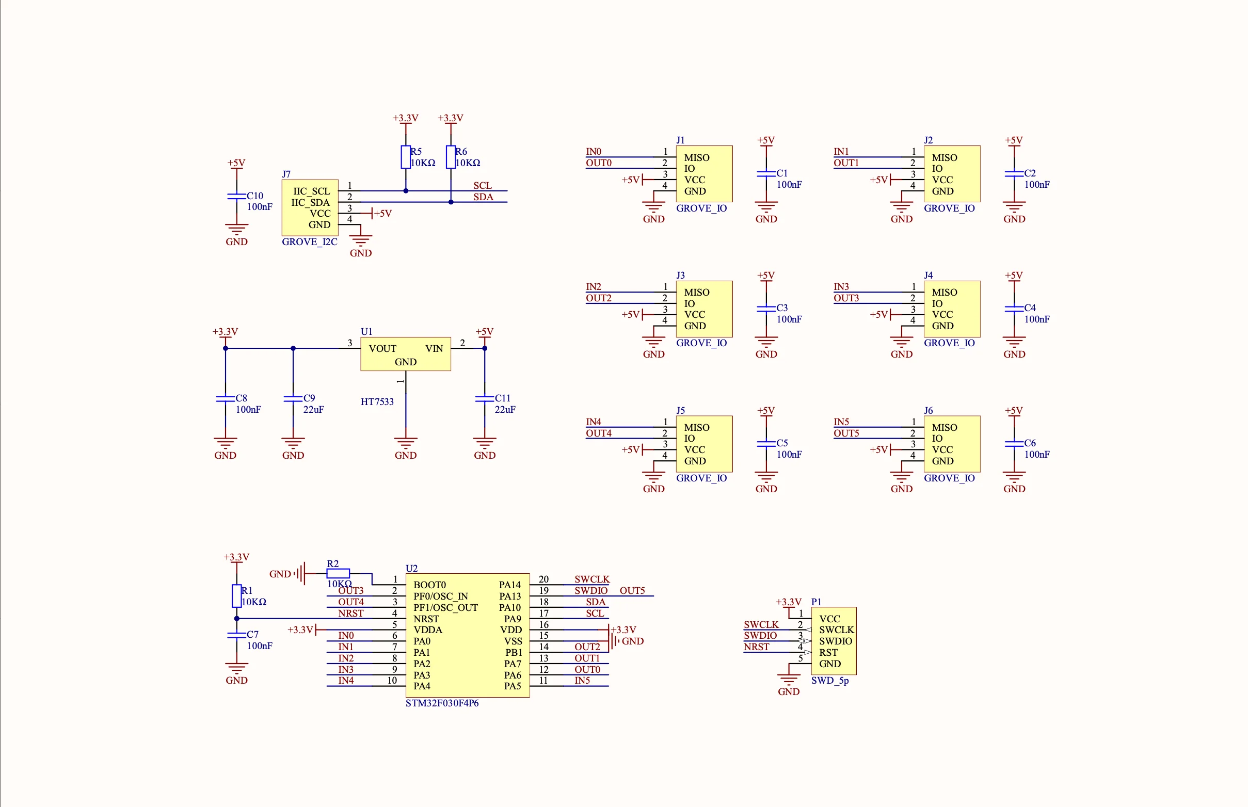
Task: Click the IIC_SCL pin name on J7
Action: point(311,191)
